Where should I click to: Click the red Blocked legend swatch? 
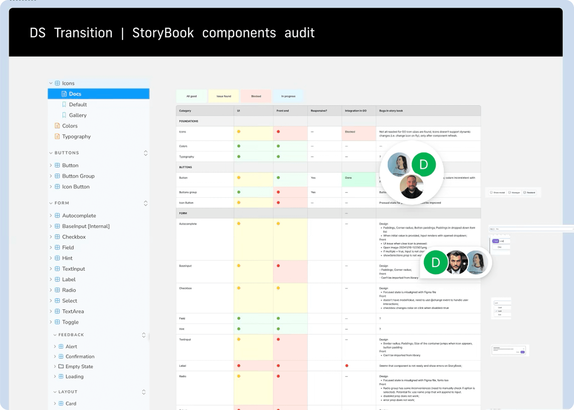tap(256, 96)
